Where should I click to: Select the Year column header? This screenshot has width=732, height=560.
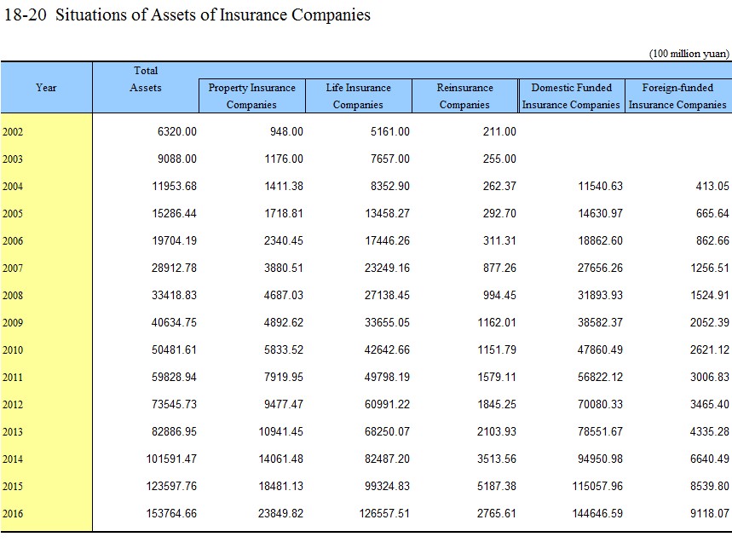coord(46,88)
